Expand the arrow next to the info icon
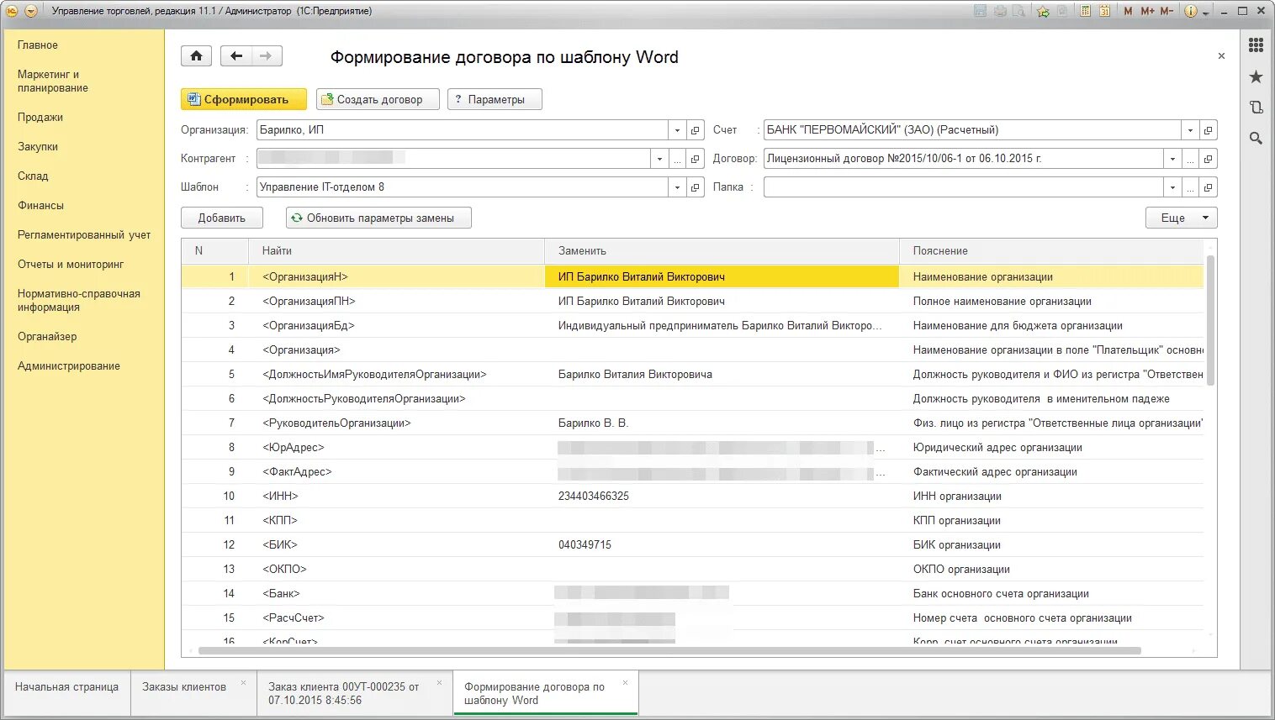This screenshot has width=1275, height=720. tap(1205, 13)
